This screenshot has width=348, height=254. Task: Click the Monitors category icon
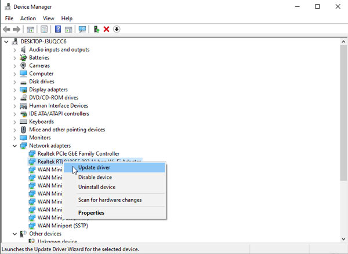[x=23, y=138]
